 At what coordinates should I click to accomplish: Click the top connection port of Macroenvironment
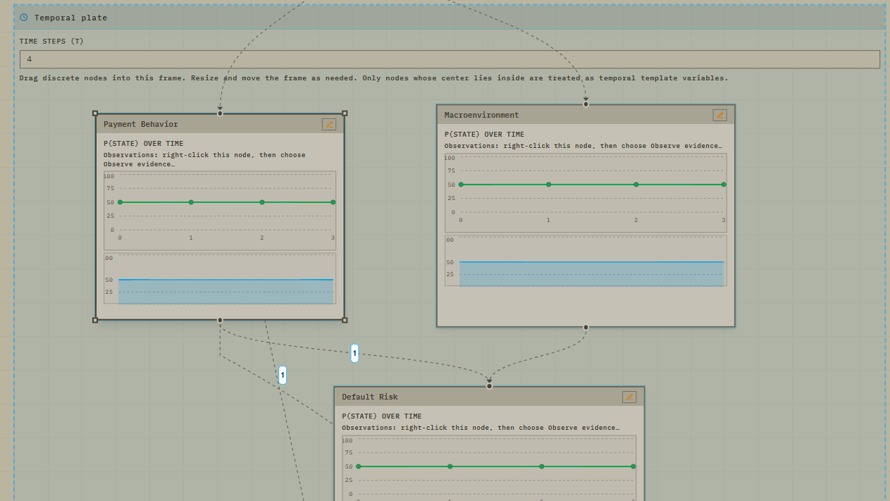[x=586, y=104]
